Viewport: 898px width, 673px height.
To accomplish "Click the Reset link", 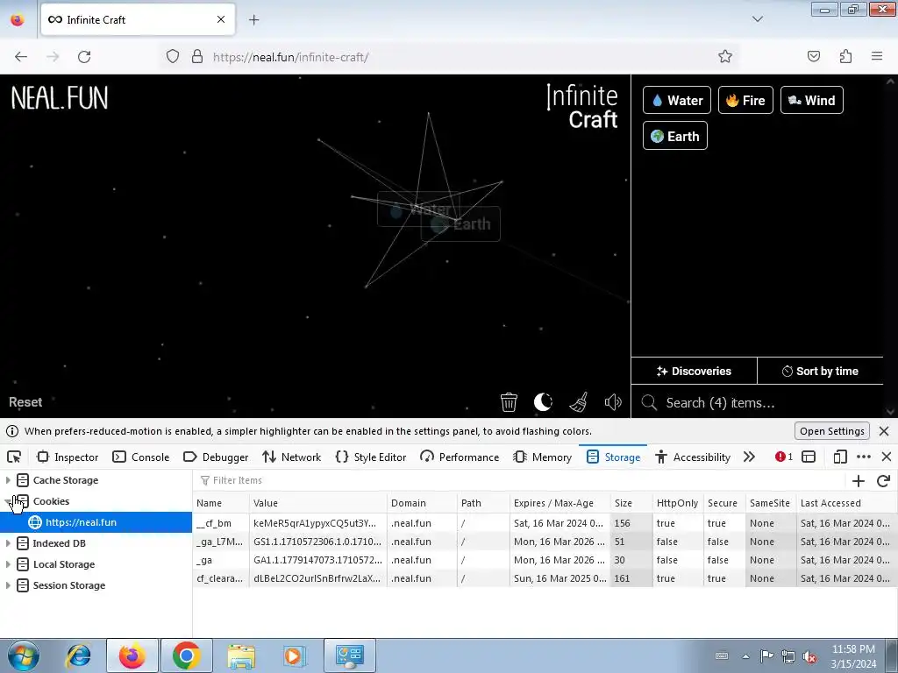I will (25, 401).
